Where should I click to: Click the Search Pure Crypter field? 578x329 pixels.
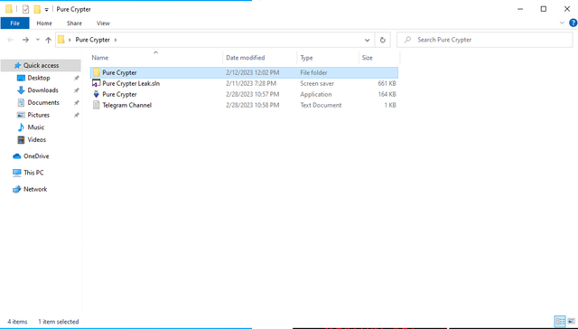pos(484,40)
